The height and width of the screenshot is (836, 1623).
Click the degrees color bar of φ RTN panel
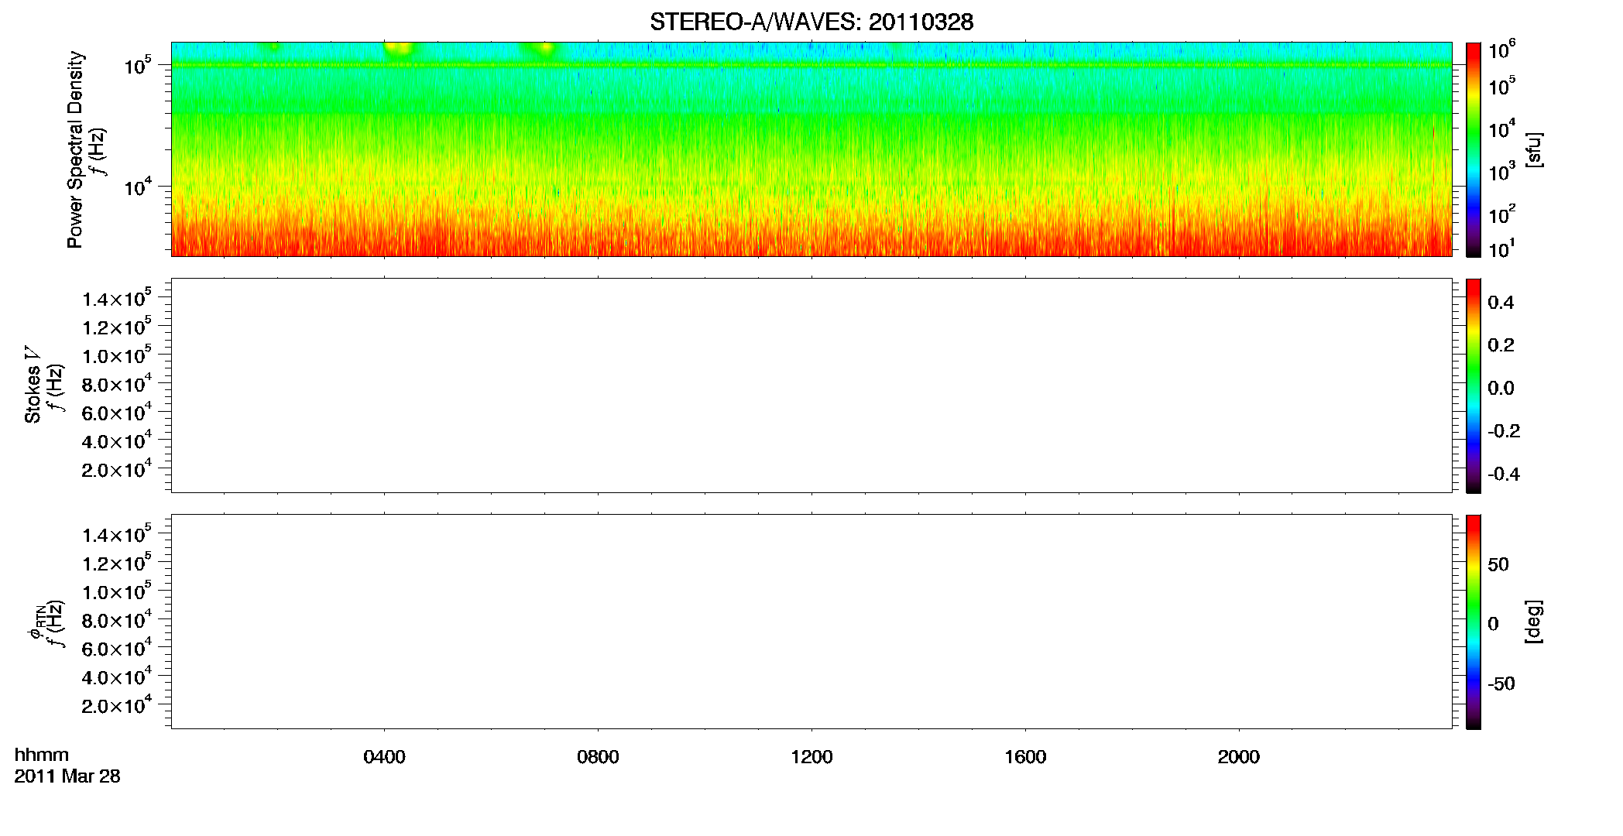point(1474,622)
